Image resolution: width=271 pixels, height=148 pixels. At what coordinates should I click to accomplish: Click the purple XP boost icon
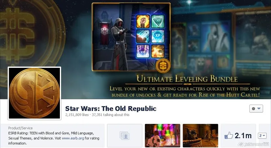pos(143,51)
